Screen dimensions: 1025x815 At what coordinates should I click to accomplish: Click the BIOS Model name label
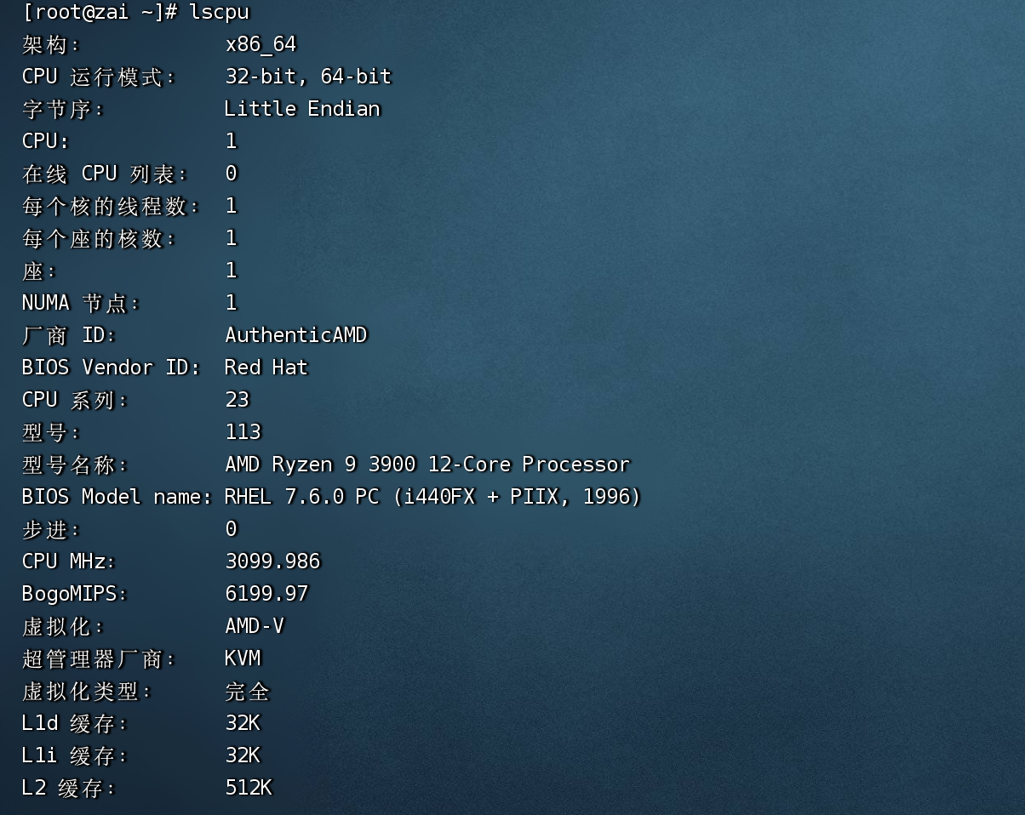[117, 497]
